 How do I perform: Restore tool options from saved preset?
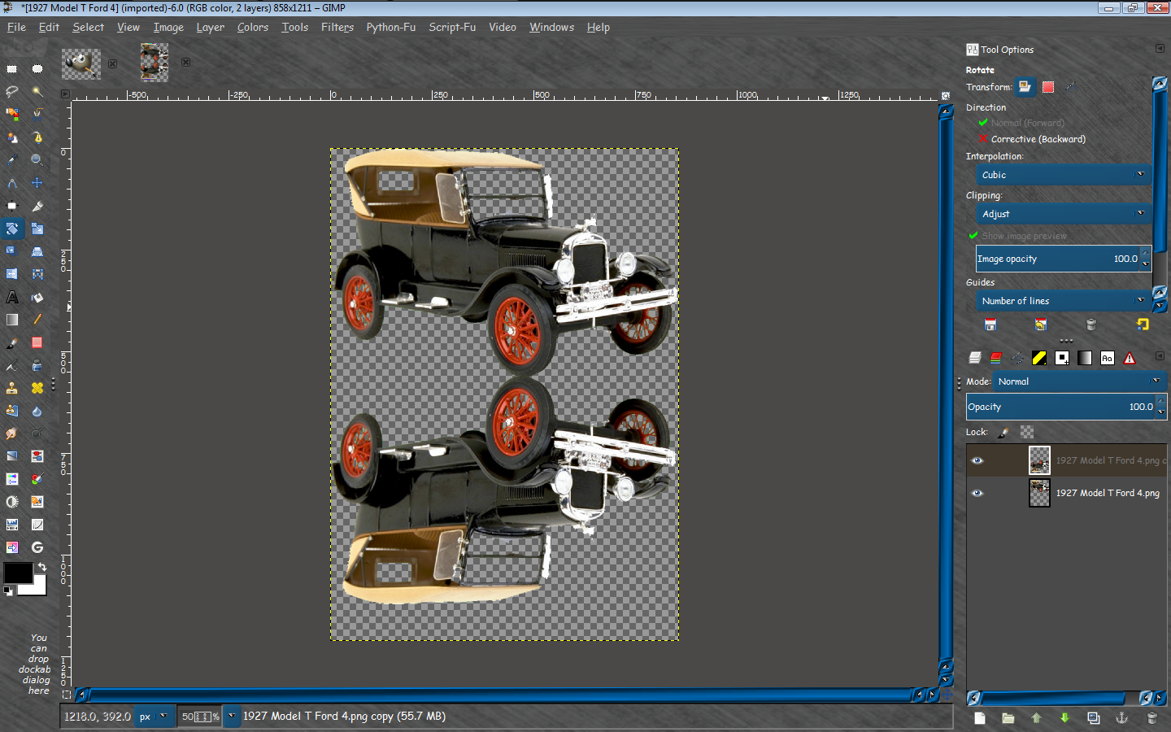pyautogui.click(x=1040, y=325)
